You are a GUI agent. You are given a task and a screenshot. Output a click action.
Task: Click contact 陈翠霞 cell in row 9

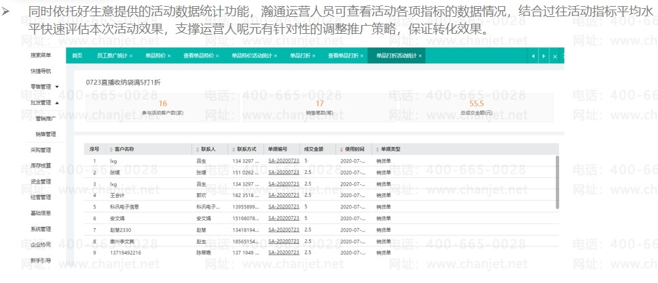click(204, 253)
